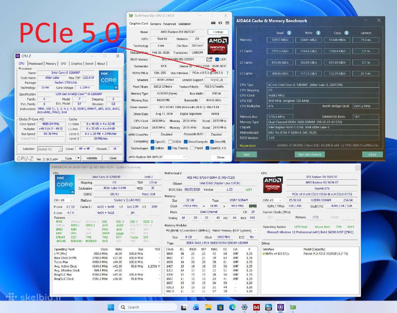
Task: Expand the memory module BANK 0 dropdown
Action: [211, 231]
